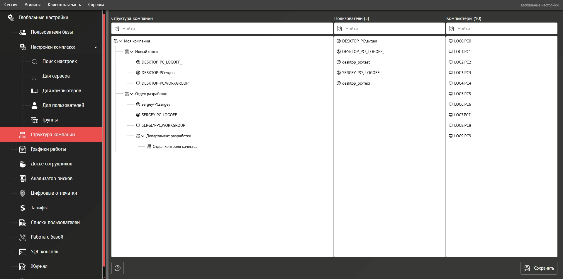Open Анализатор рисков in the sidebar

[51, 179]
